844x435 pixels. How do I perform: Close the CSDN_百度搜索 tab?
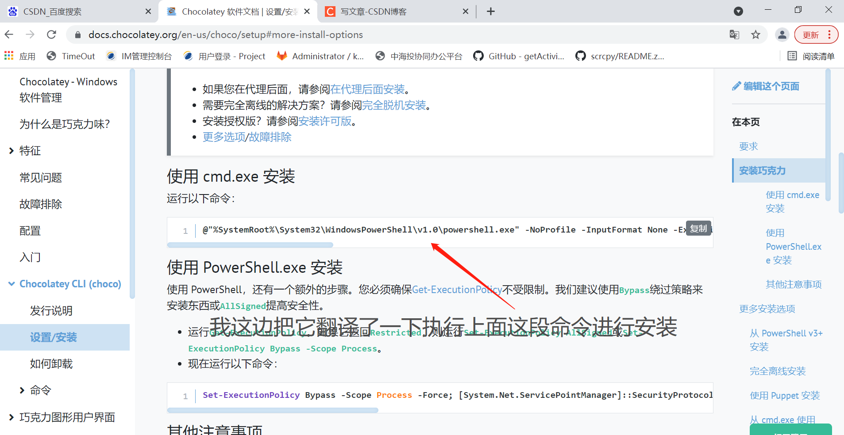pyautogui.click(x=148, y=11)
